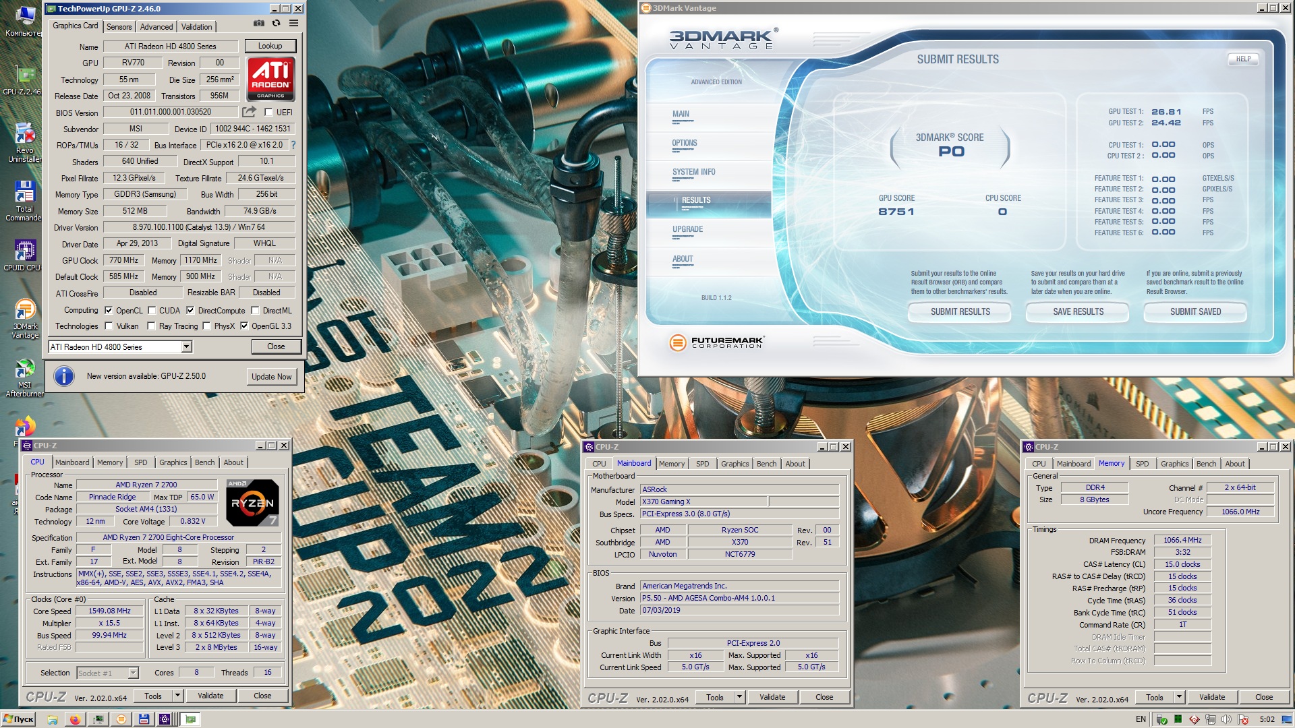Open the MSI Afterburner desktop icon
The image size is (1295, 728).
click(25, 377)
